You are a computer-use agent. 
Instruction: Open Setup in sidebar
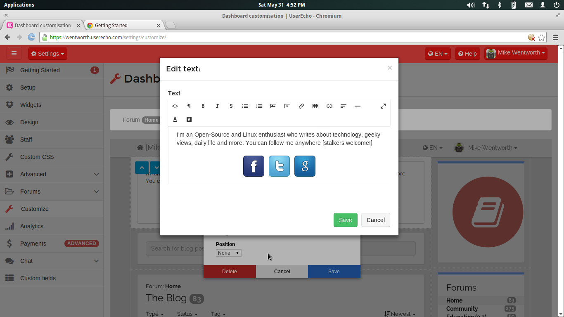(x=52, y=88)
